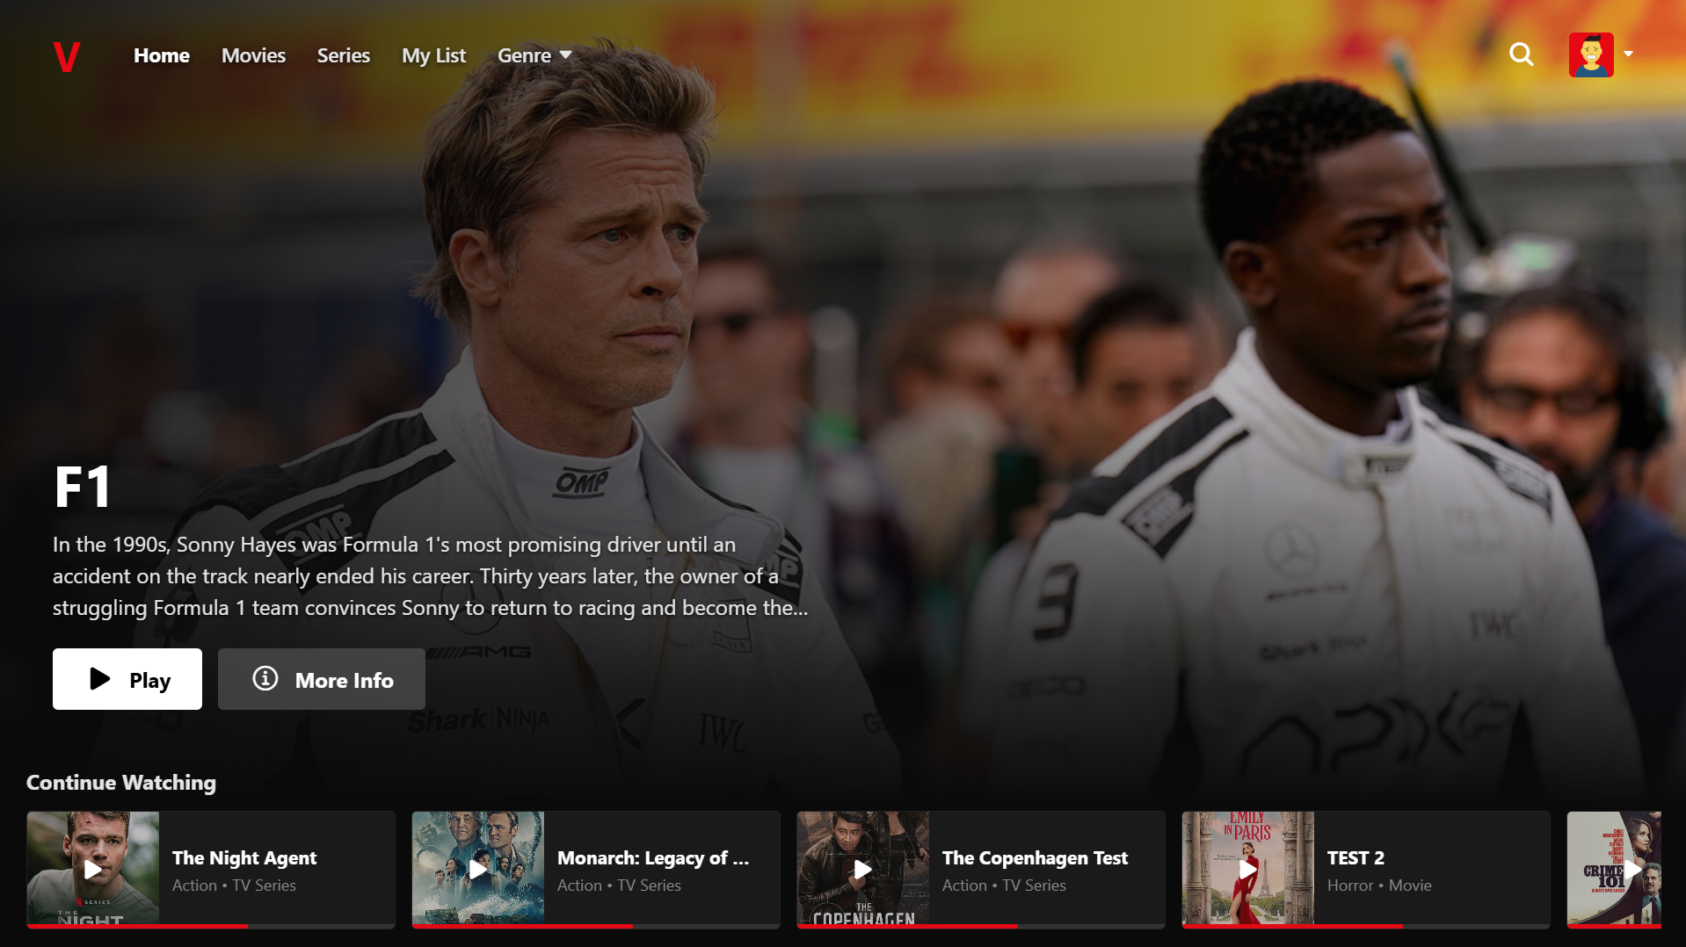Click 'Action • TV Series' under Monarch

[x=619, y=886]
